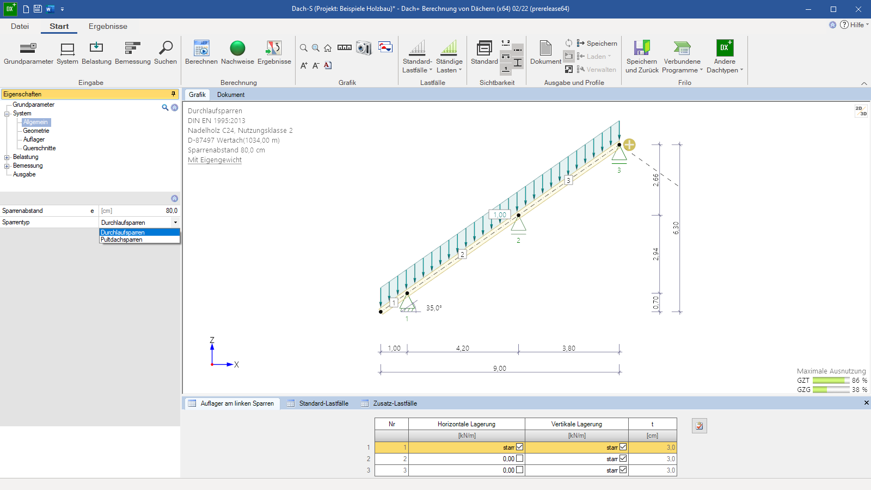Open the Standard-Lastfälle table tab
Screen dimensions: 871x490
pyautogui.click(x=318, y=403)
